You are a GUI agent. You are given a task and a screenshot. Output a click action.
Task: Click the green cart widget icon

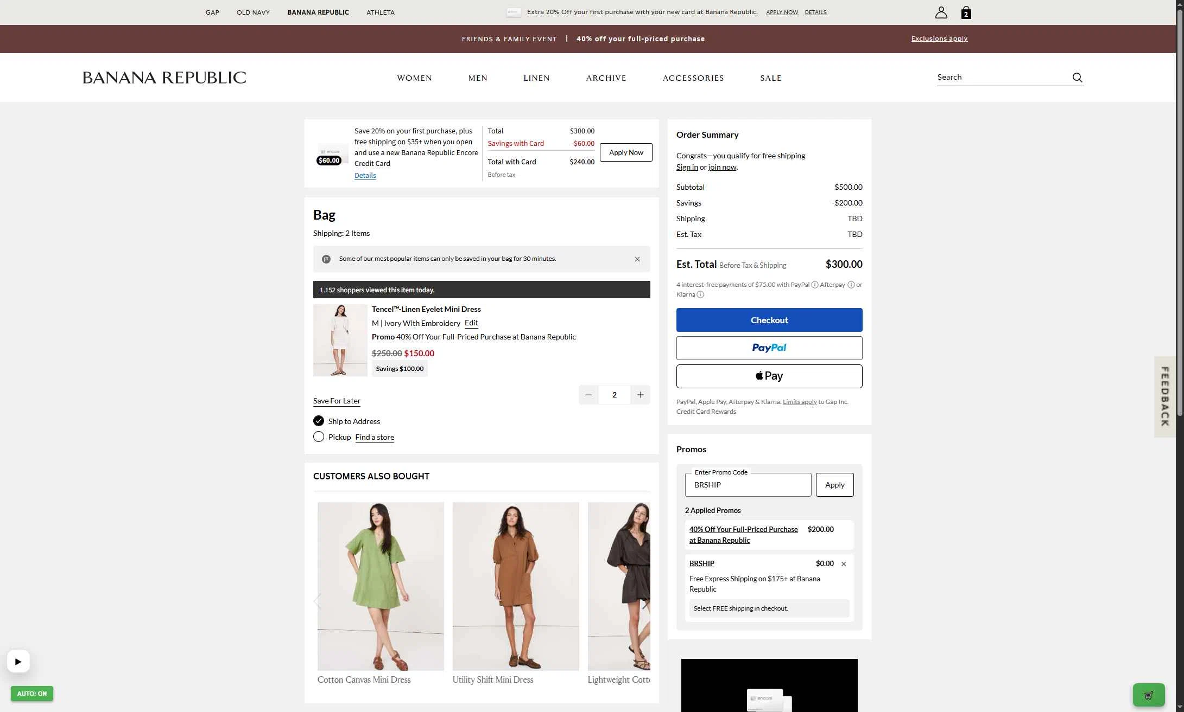pyautogui.click(x=1148, y=695)
